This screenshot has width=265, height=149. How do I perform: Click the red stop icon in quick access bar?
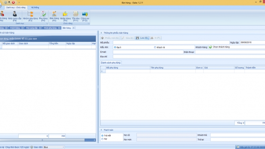[x=13, y=2]
